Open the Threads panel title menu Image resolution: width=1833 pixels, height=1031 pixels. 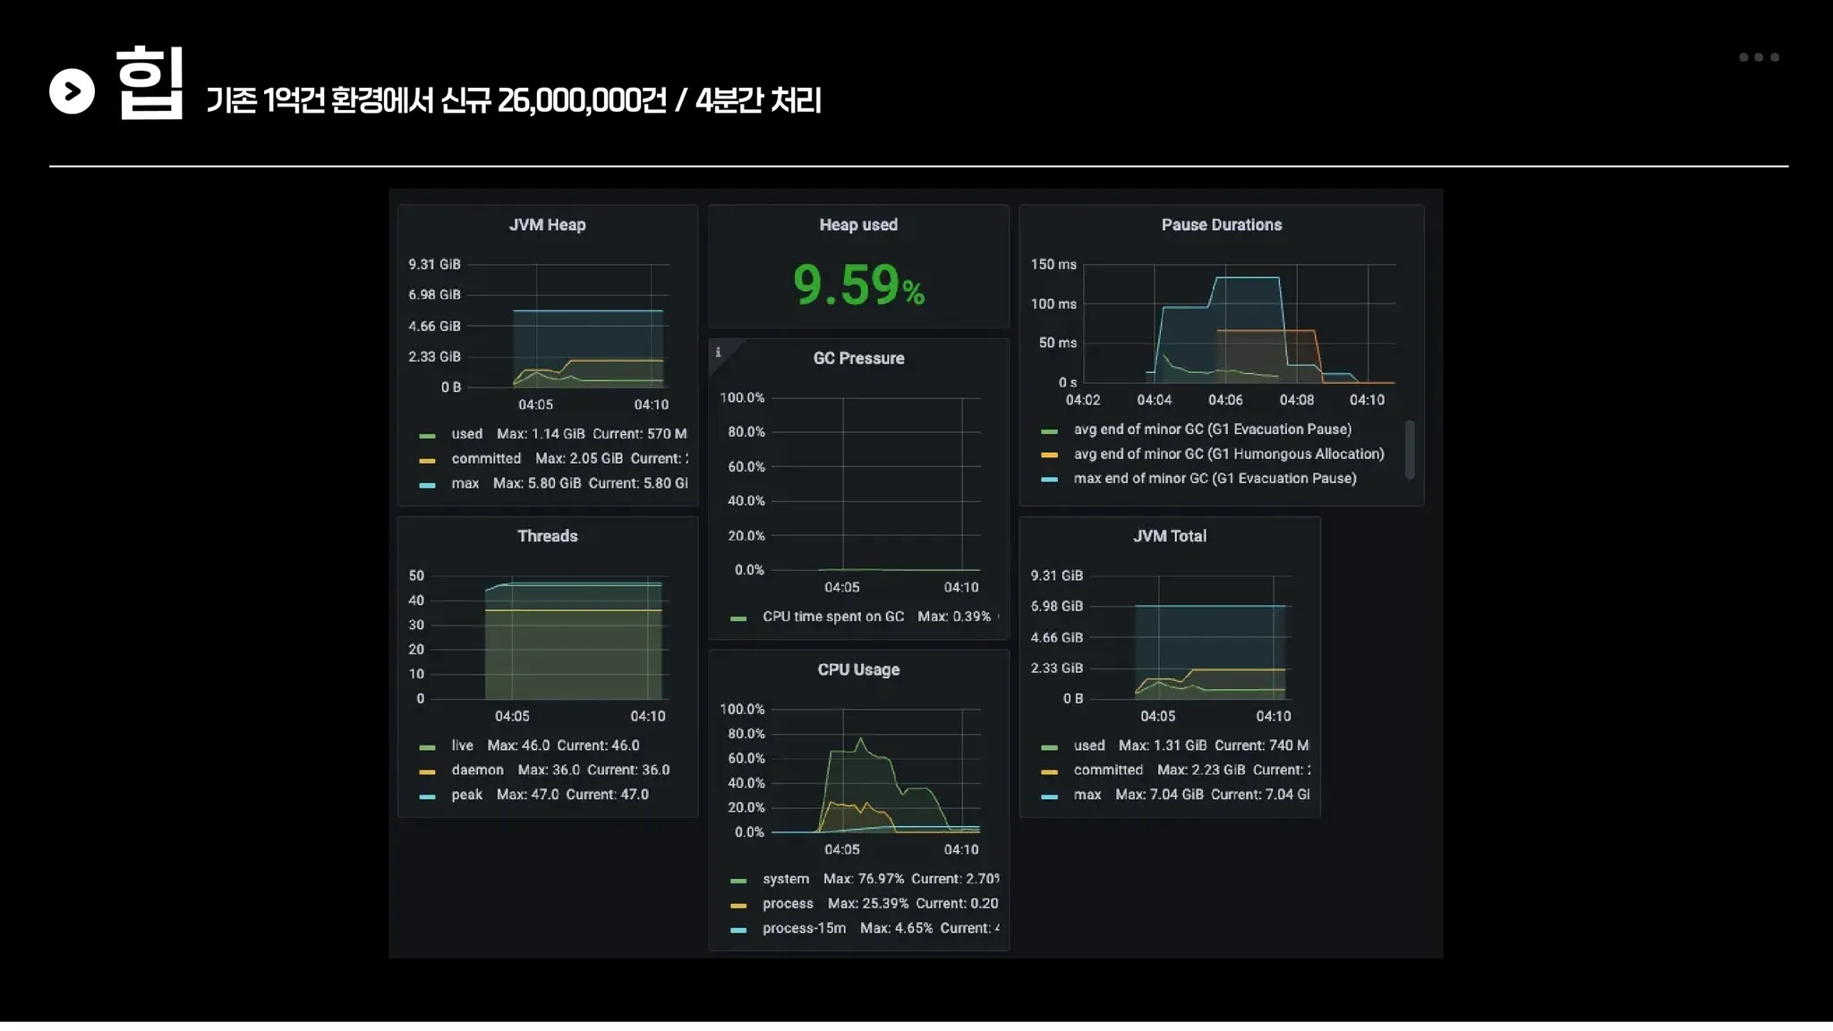547,536
